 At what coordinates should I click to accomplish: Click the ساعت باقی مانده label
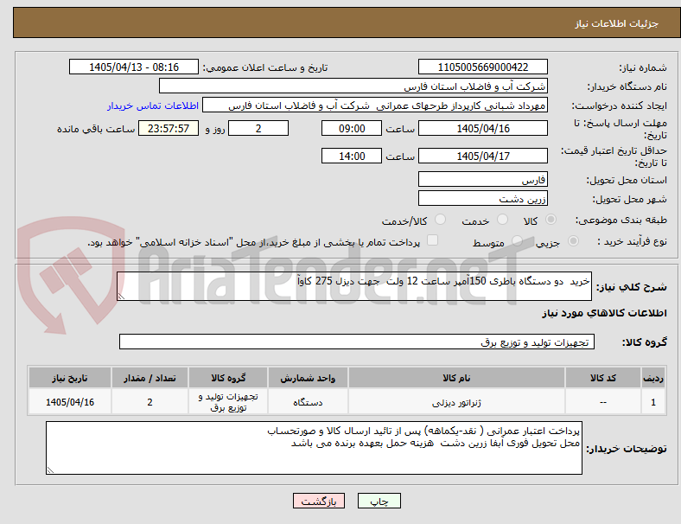[96, 129]
